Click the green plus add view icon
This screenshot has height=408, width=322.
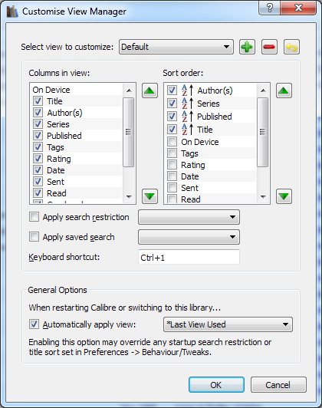(247, 47)
